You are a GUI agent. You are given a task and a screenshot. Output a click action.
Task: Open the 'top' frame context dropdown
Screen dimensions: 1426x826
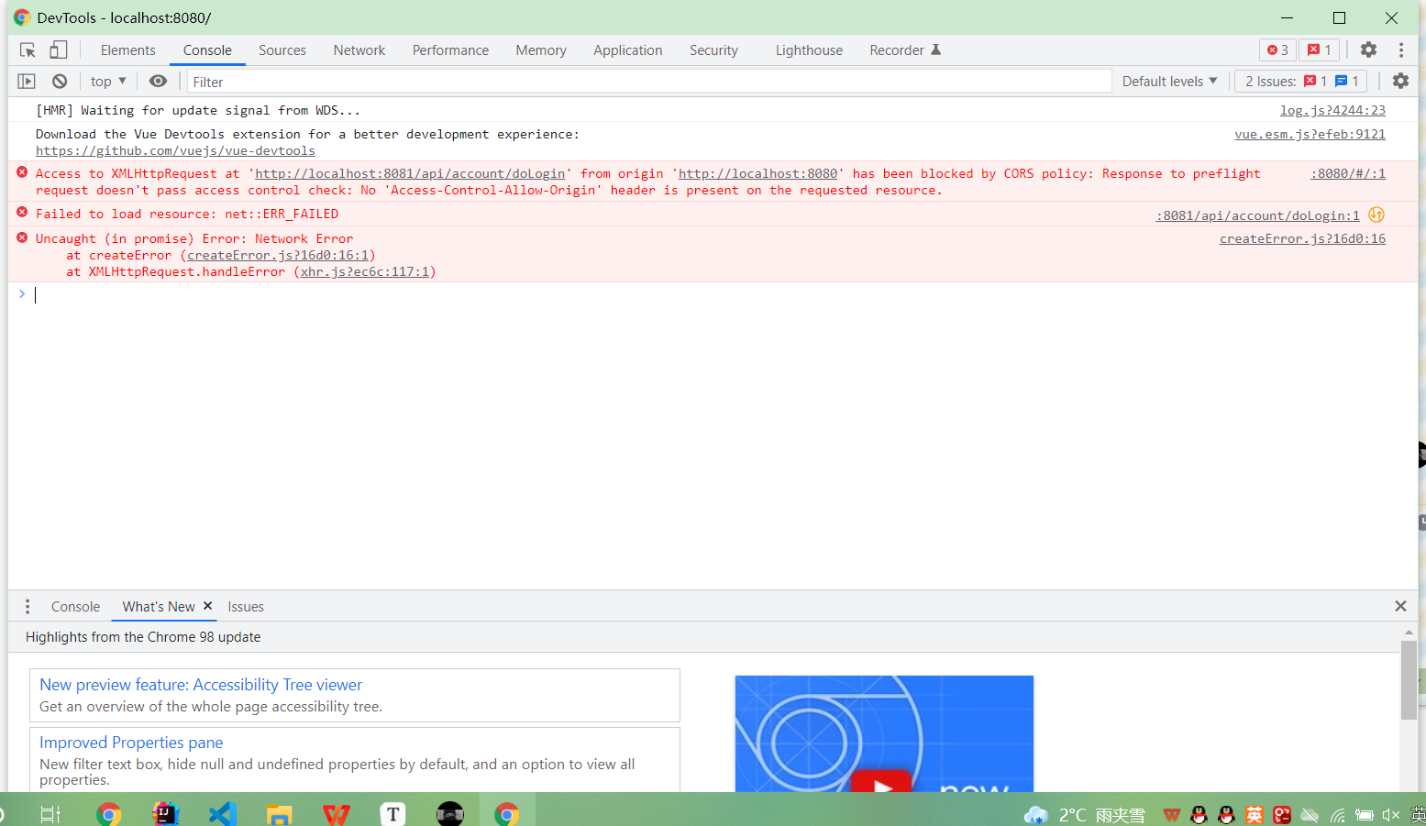point(107,81)
